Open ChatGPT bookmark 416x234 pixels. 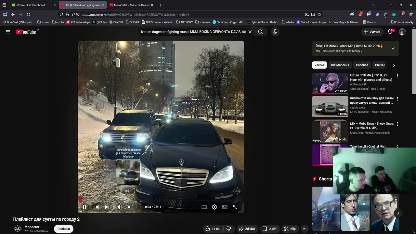point(116,22)
